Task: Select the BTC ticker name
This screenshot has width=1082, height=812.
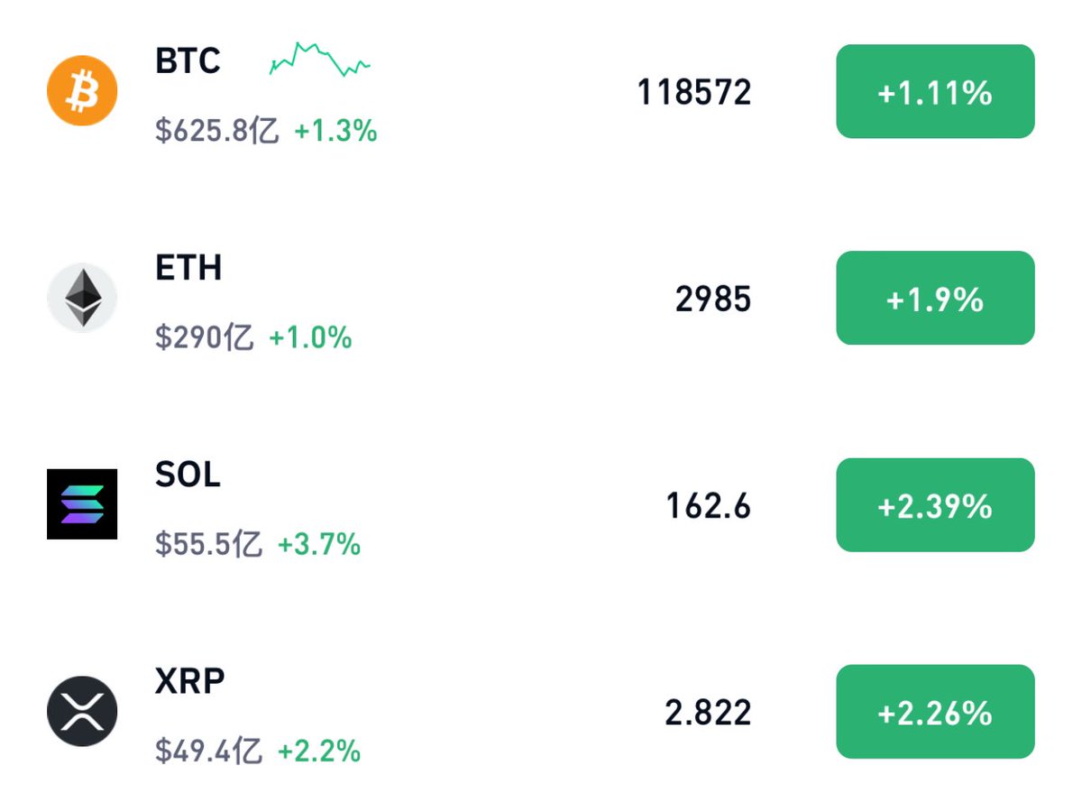Action: (188, 61)
